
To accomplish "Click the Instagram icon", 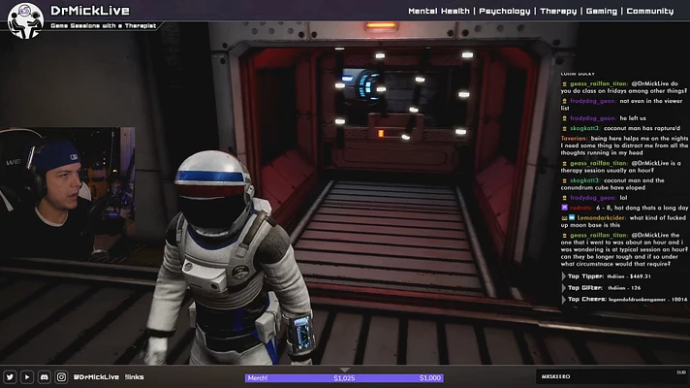I will [61, 377].
